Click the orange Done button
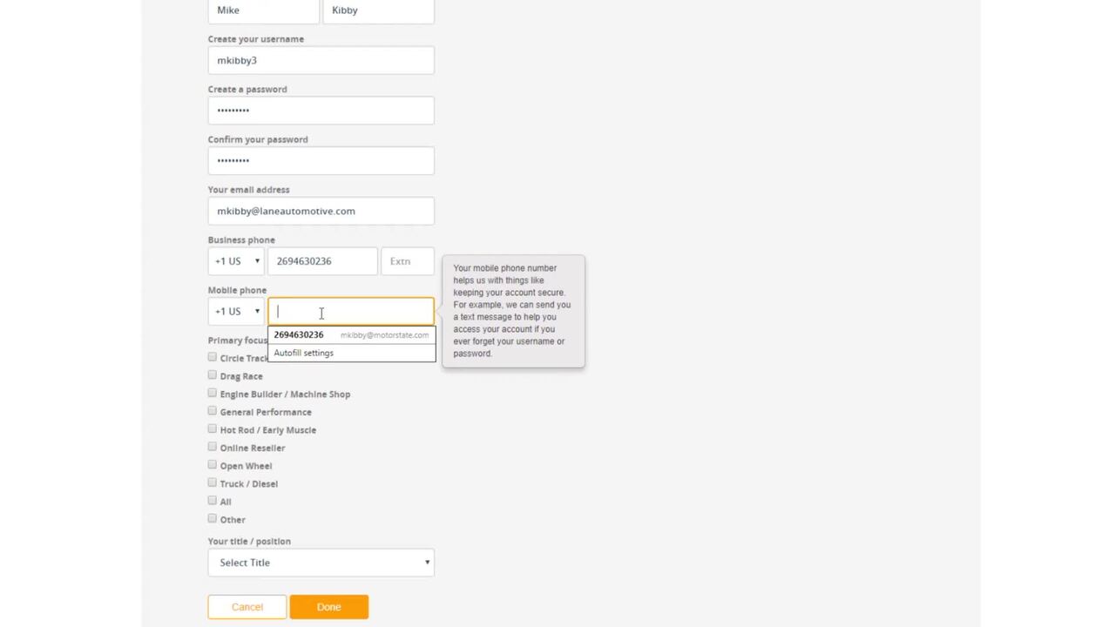The width and height of the screenshot is (1115, 627). tap(328, 607)
